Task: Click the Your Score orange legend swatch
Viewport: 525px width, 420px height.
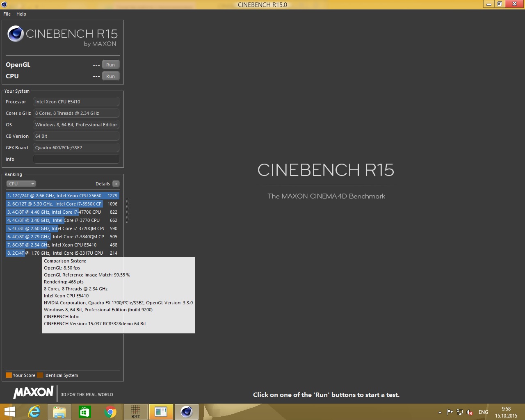Action: pos(9,375)
